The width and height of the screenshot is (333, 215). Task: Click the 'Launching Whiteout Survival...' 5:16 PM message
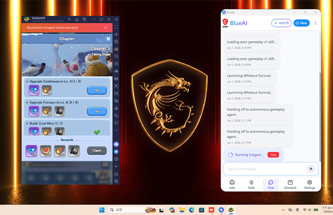click(250, 78)
